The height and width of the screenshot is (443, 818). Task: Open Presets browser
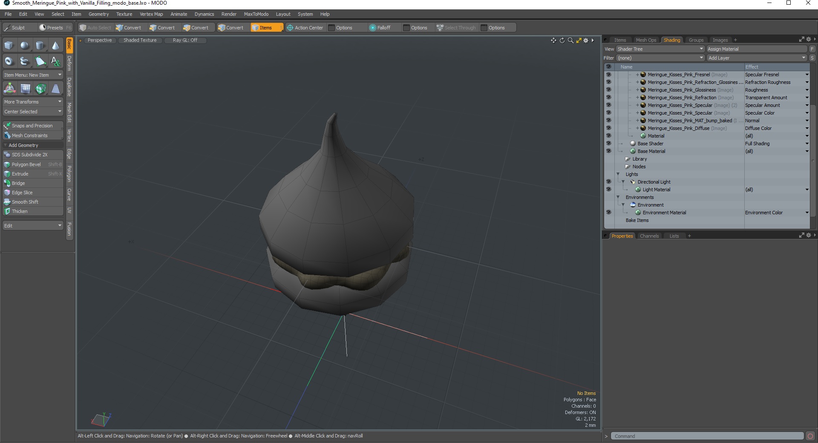(x=55, y=28)
